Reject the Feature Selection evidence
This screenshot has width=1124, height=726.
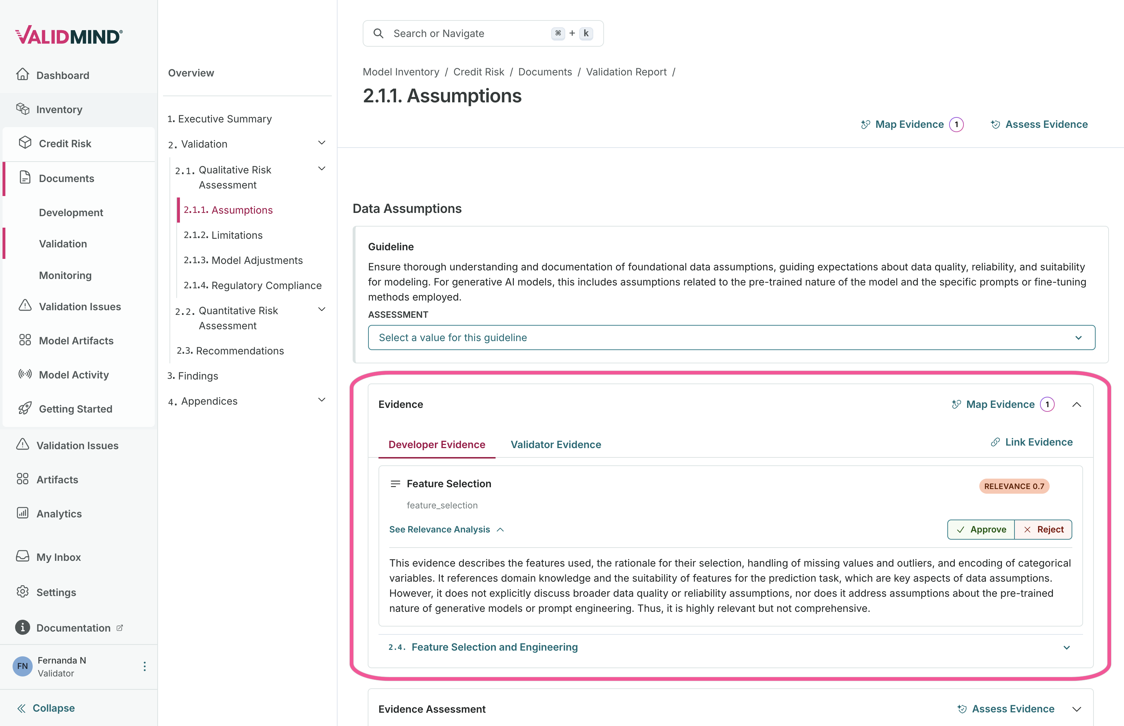click(x=1043, y=529)
